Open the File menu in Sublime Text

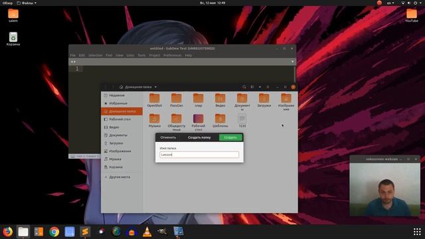pyautogui.click(x=73, y=55)
